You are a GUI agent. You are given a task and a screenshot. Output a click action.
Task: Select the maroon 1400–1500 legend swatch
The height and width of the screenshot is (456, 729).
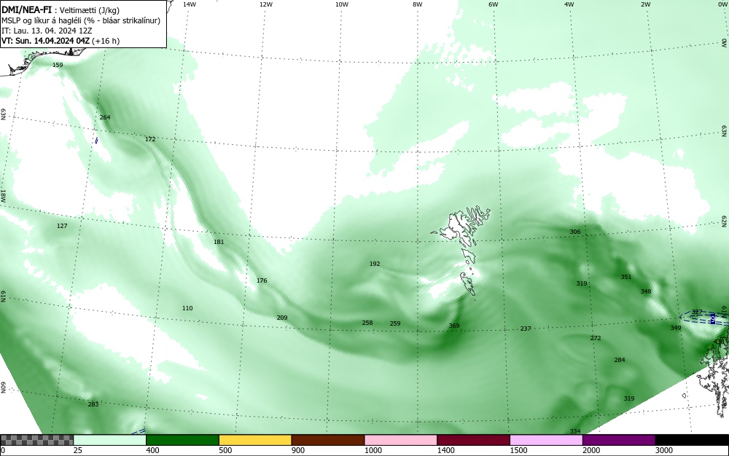[x=473, y=440]
